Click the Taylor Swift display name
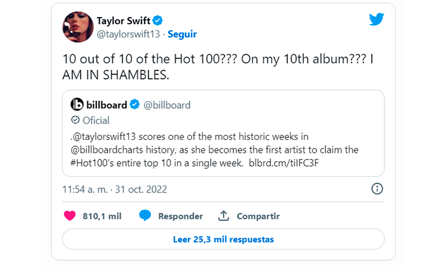Image resolution: width=444 pixels, height=266 pixels. [123, 21]
